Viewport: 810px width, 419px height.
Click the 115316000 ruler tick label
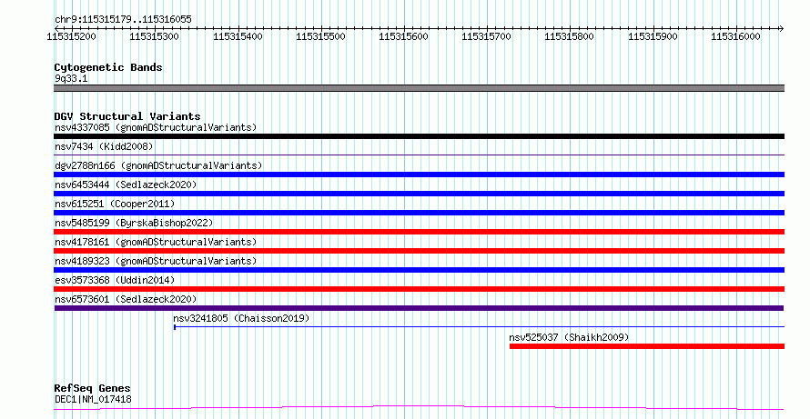click(x=735, y=36)
